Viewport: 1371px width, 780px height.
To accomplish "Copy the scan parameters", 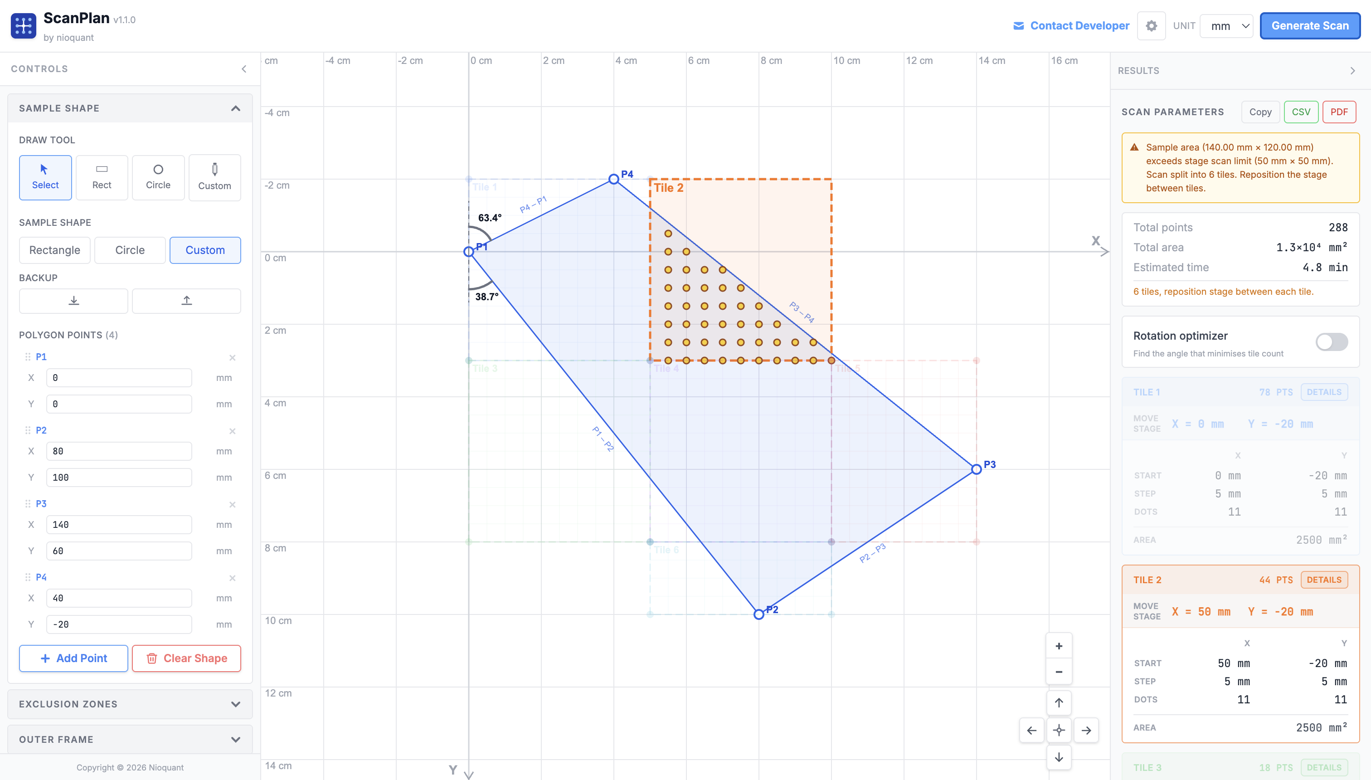I will 1261,112.
